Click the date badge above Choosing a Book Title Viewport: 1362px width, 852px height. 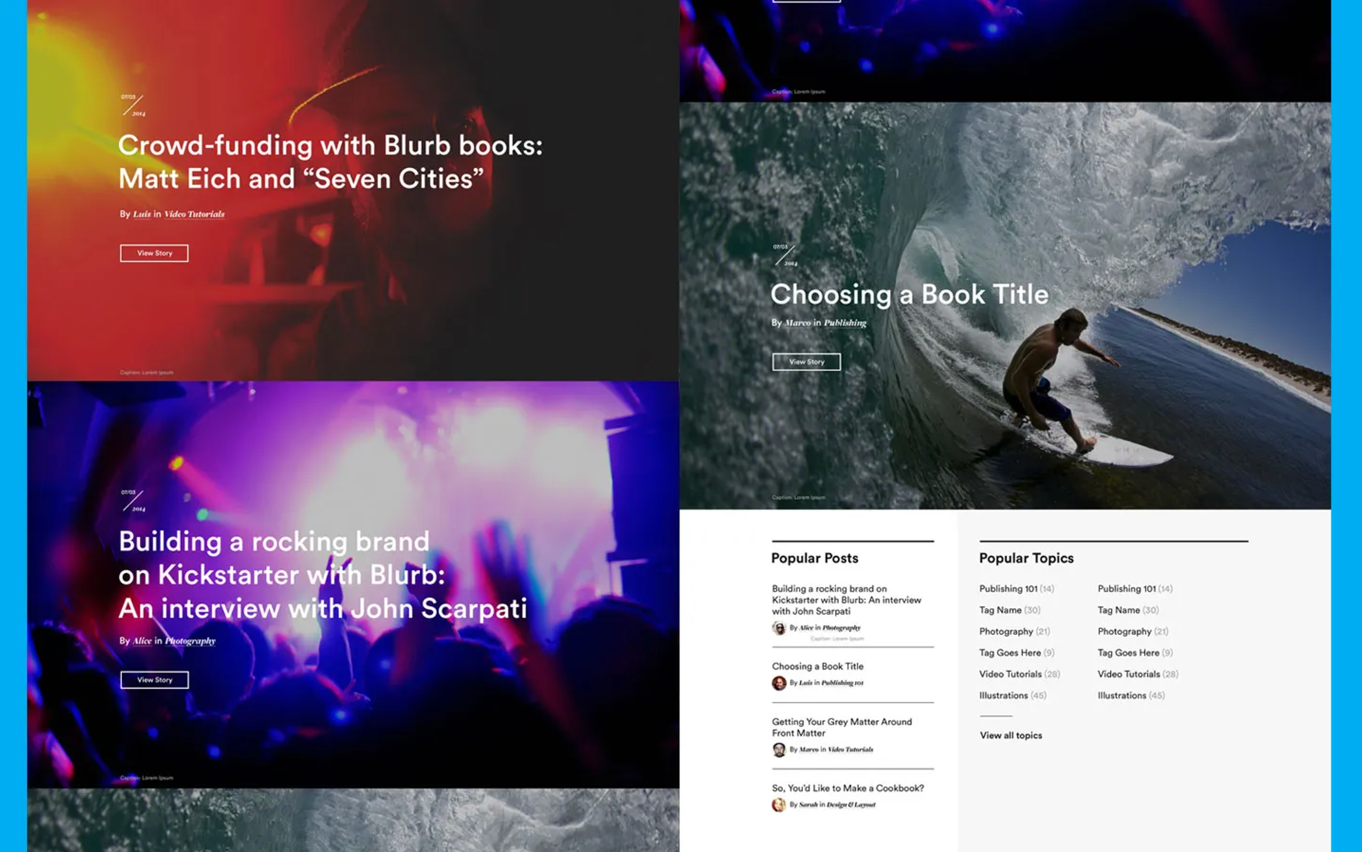point(785,255)
